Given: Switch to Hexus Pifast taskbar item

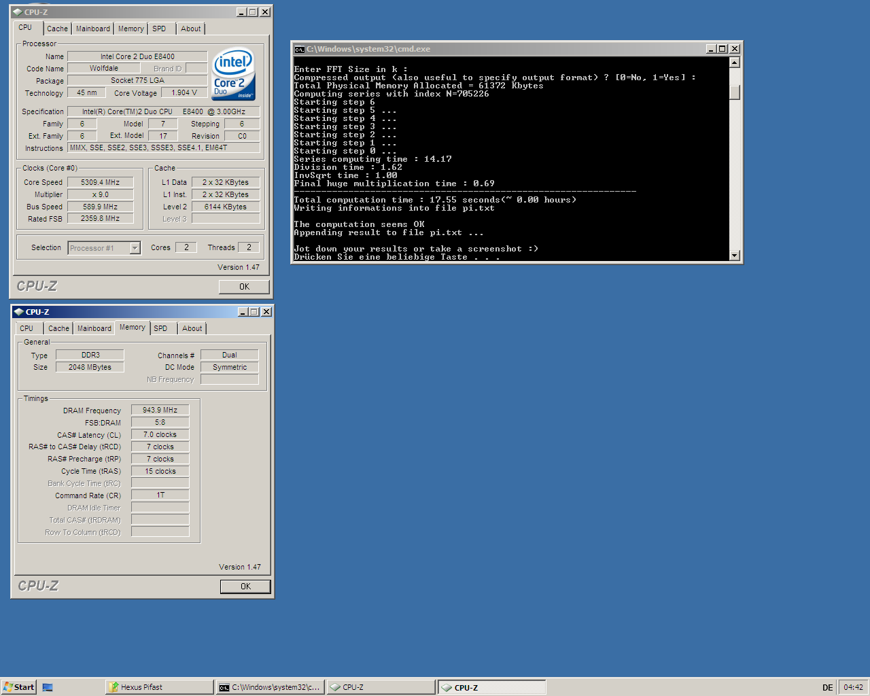Looking at the screenshot, I should [x=159, y=687].
